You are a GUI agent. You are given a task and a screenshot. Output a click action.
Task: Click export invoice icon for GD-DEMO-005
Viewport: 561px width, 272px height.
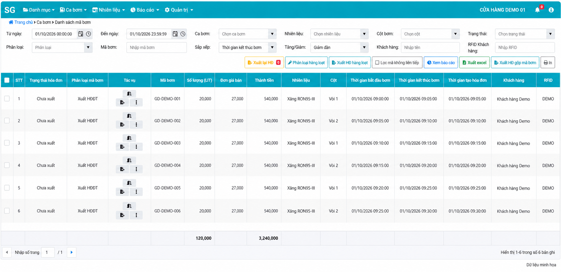pyautogui.click(x=122, y=192)
